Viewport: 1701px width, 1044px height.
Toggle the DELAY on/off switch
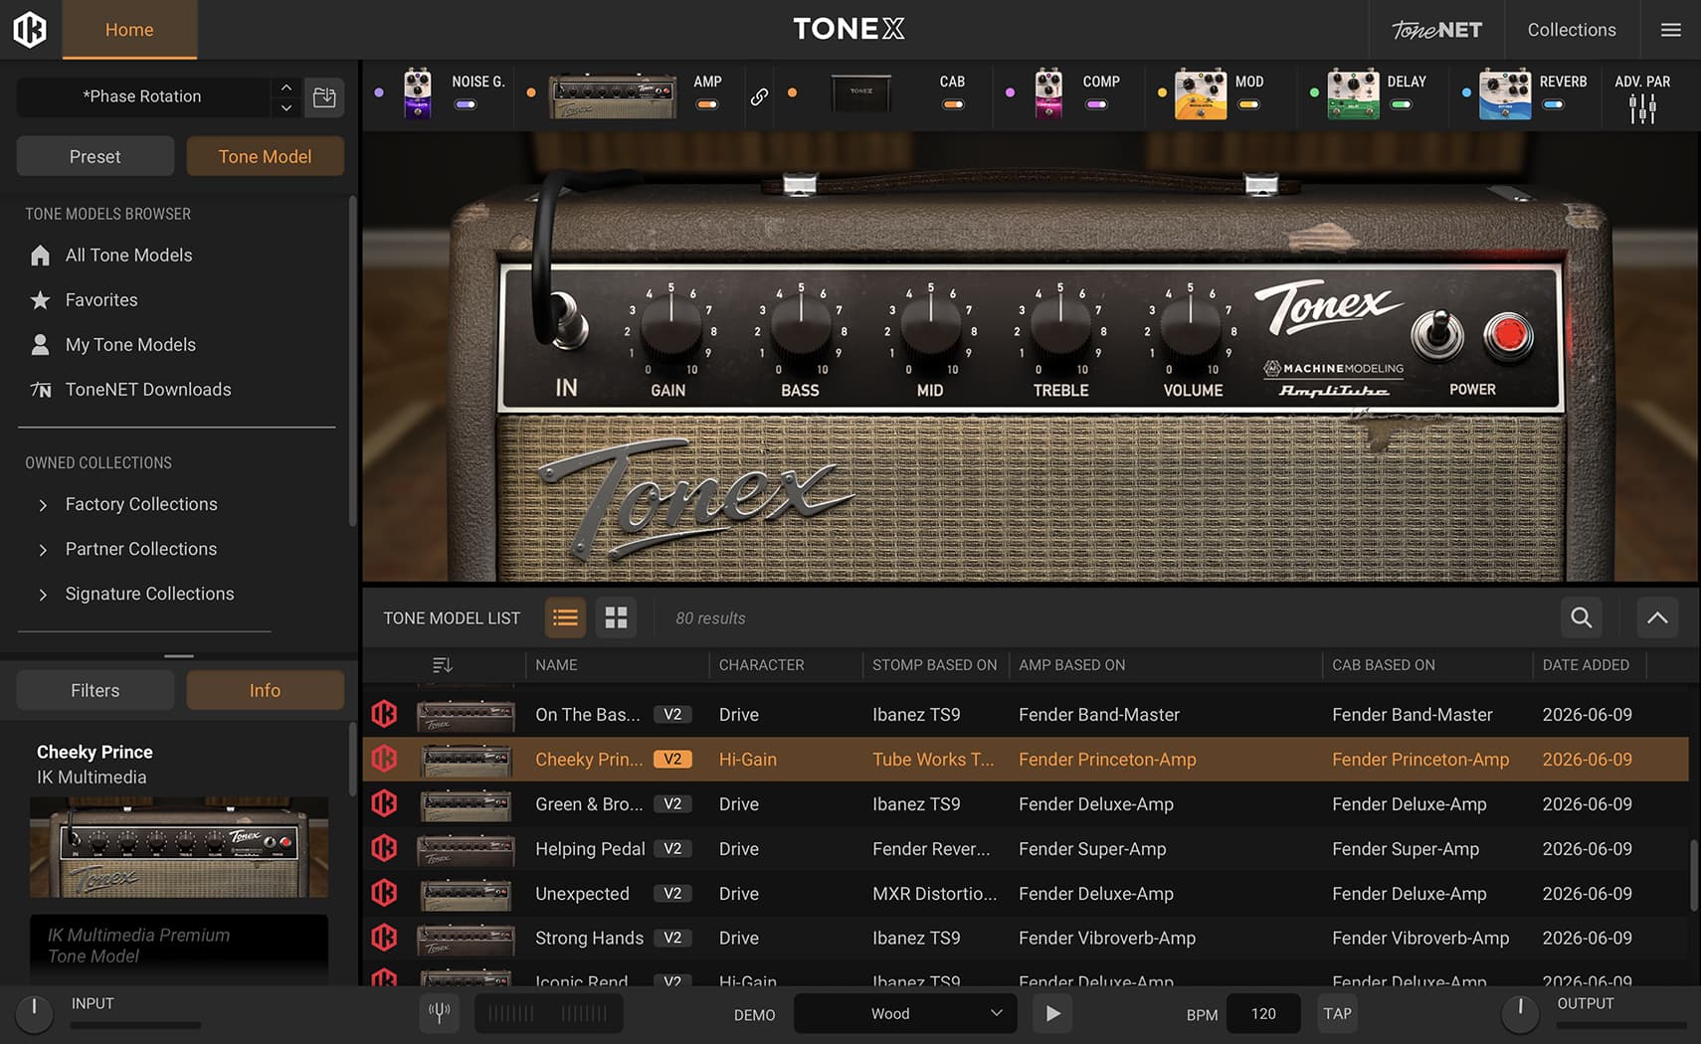1401,104
